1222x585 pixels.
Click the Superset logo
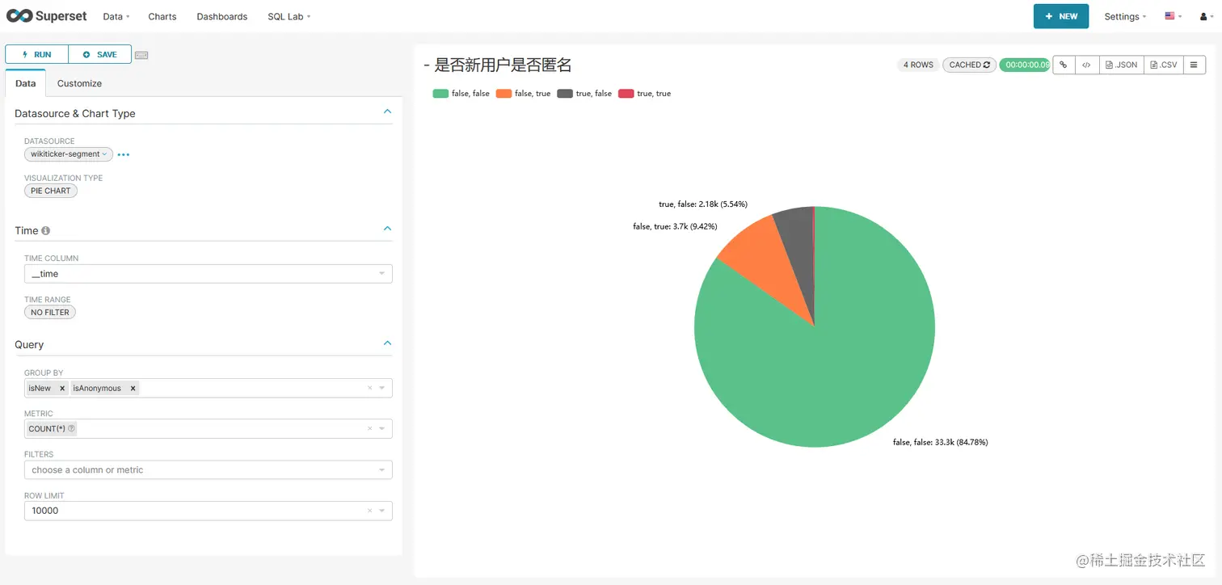[46, 16]
